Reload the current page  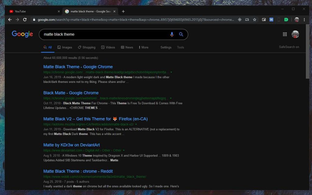pyautogui.click(x=25, y=19)
